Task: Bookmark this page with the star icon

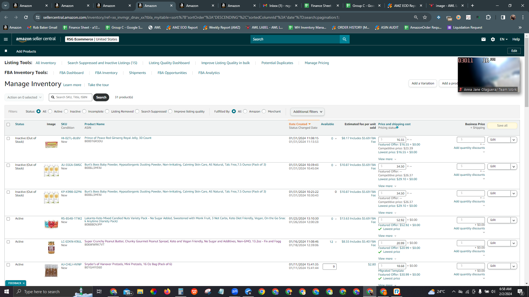Action: 425,17
